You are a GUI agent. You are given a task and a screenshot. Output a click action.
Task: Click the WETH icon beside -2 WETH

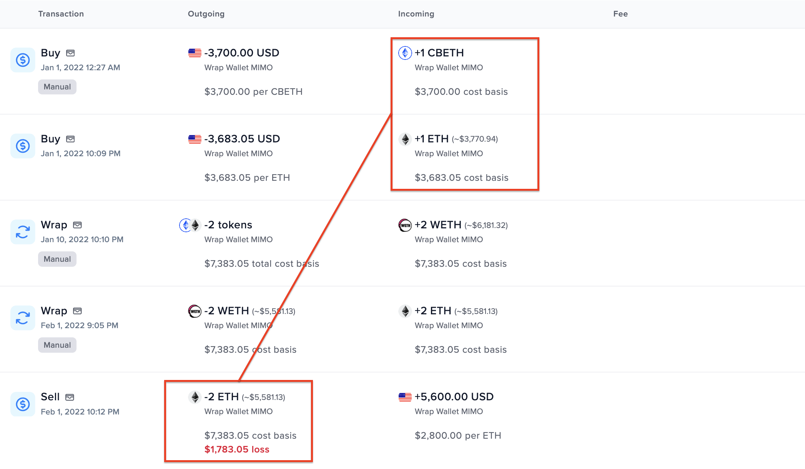[195, 311]
